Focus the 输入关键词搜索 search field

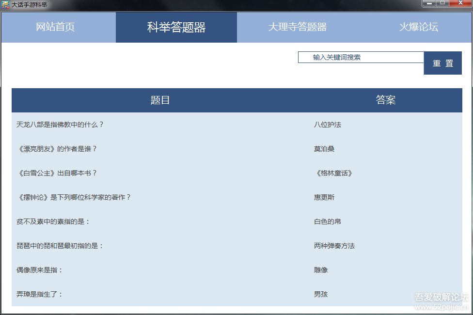[x=361, y=57]
